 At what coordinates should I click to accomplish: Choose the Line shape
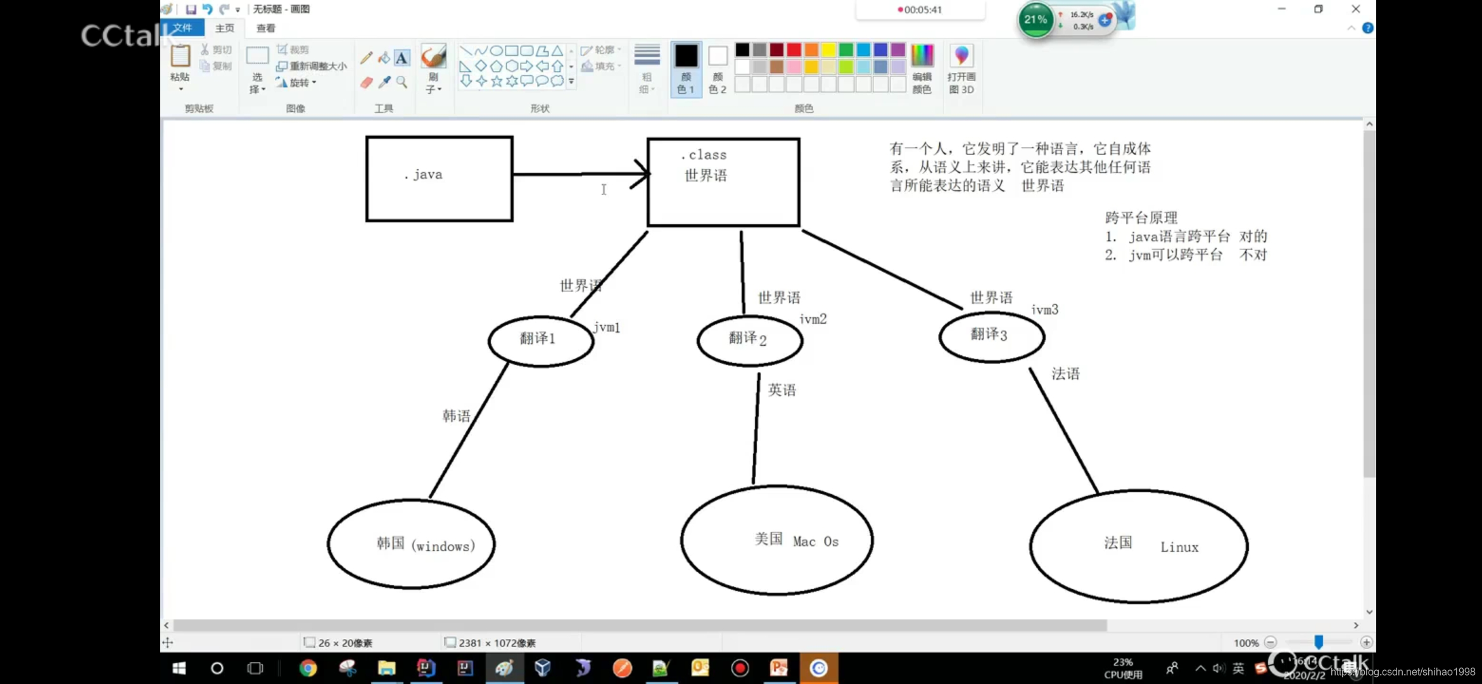coord(466,51)
